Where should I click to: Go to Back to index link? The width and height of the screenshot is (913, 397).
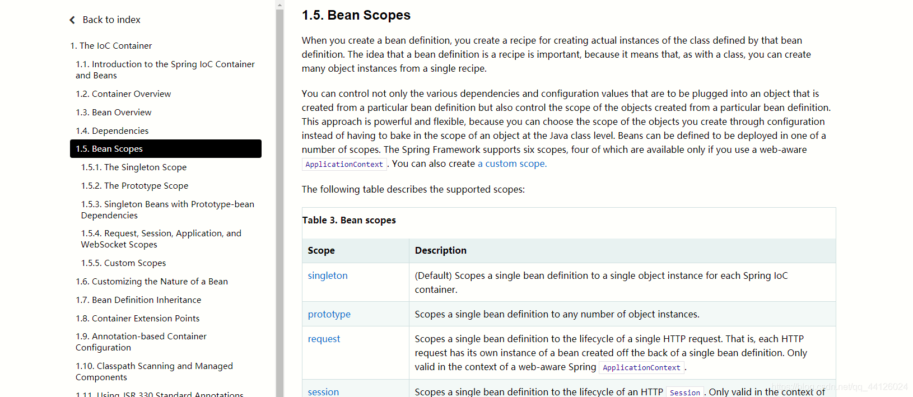point(111,20)
